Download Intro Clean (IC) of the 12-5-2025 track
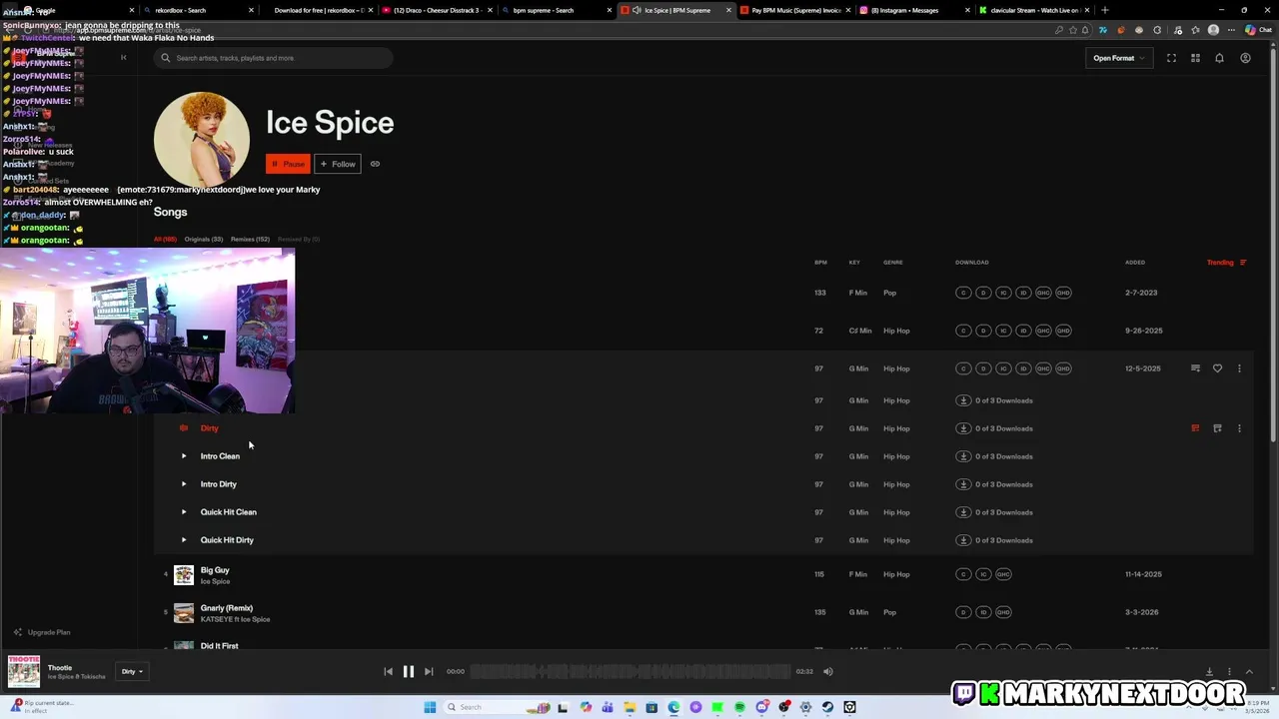 pyautogui.click(x=1003, y=368)
